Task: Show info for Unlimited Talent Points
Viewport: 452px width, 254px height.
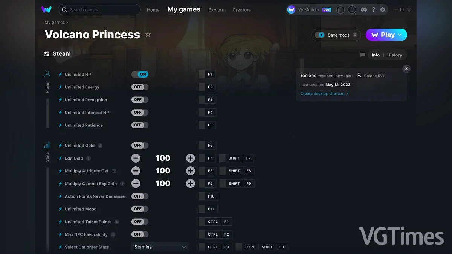Action: [x=117, y=222]
